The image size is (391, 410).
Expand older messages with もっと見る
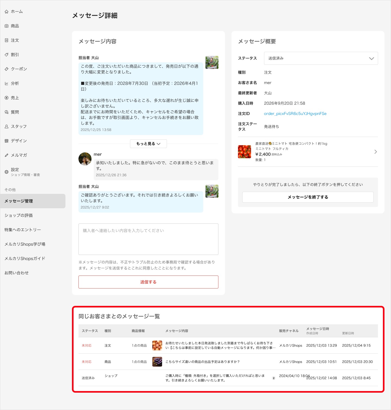tap(148, 144)
